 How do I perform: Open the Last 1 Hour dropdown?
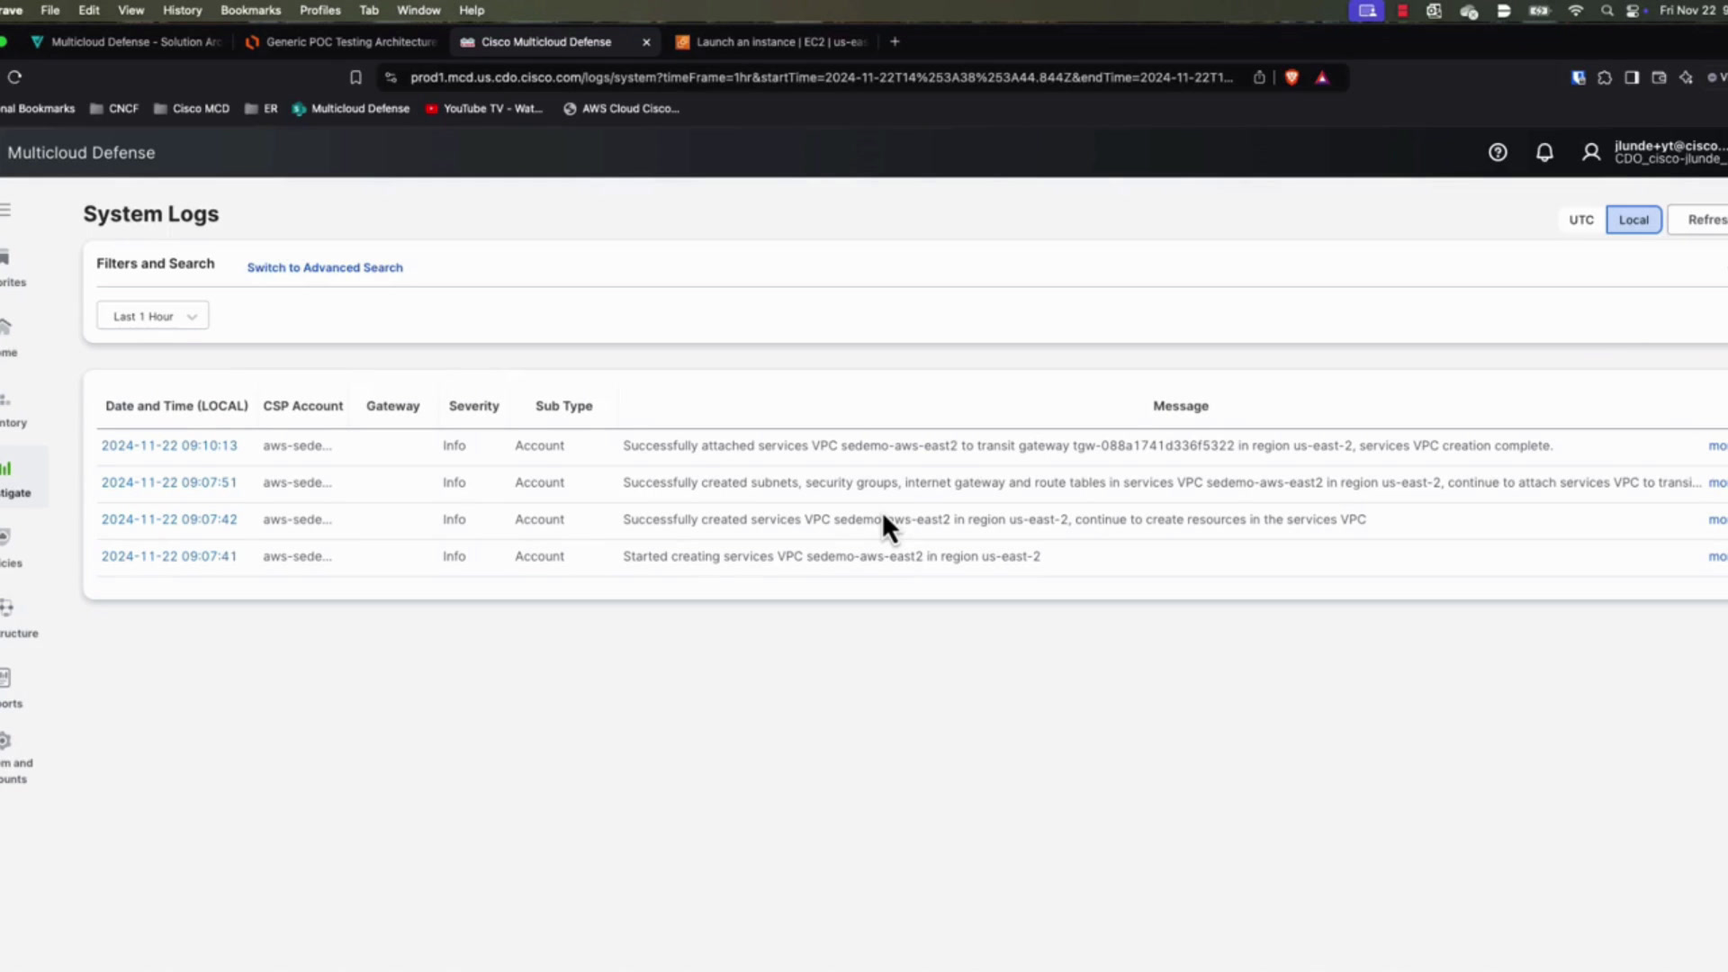153,316
